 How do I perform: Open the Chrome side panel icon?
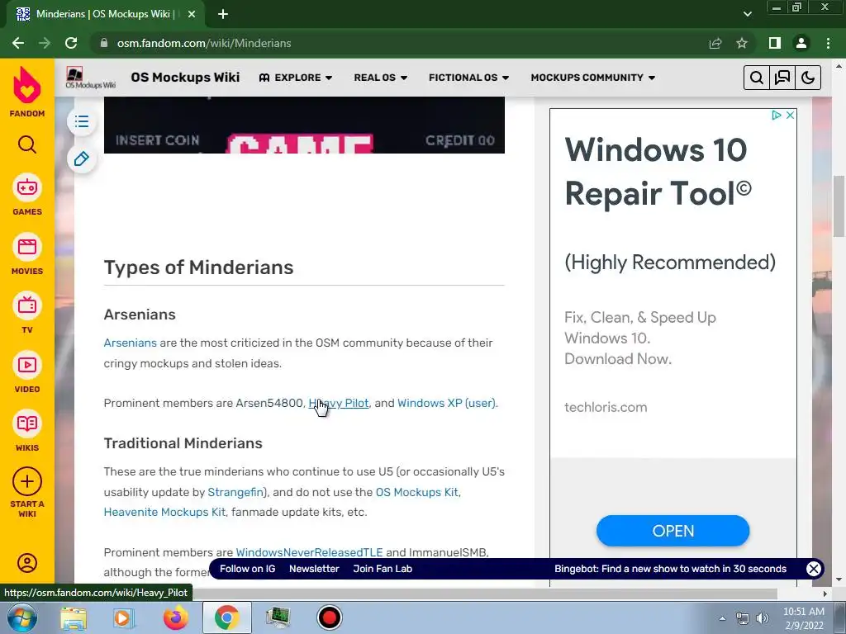tap(775, 43)
